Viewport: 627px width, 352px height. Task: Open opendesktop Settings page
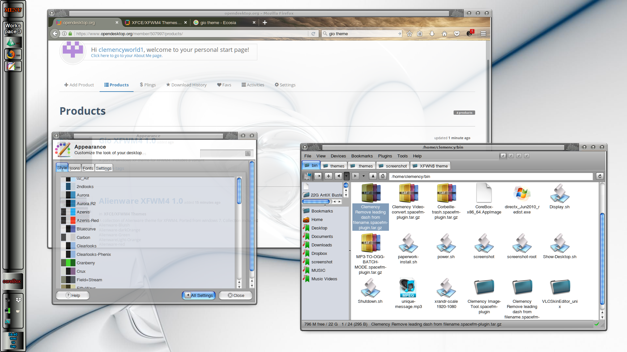click(x=285, y=85)
